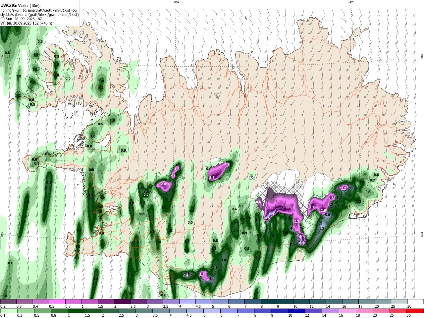Screen dimensions: 424x318
Task: Click the 'VT: þri. 30.09.2025 15Z' valid-time line
Action: tap(20, 24)
